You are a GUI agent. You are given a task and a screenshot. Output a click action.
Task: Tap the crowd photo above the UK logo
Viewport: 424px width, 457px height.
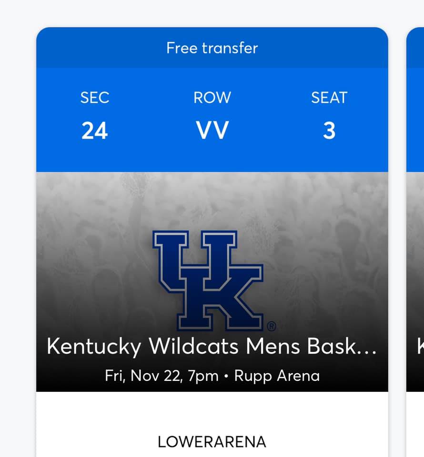(212, 200)
